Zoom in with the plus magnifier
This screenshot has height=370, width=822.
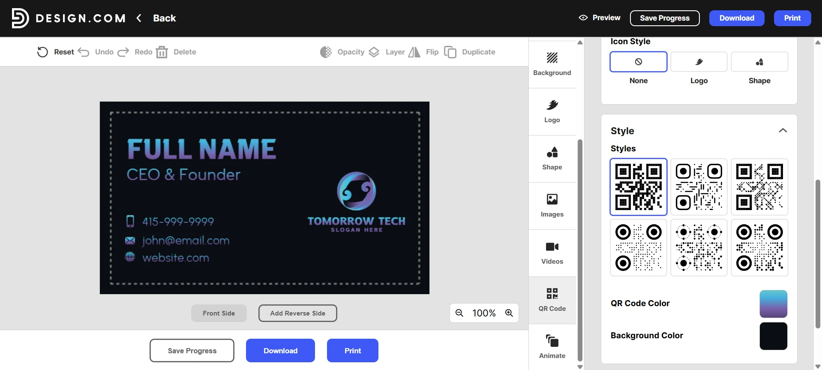tap(509, 313)
